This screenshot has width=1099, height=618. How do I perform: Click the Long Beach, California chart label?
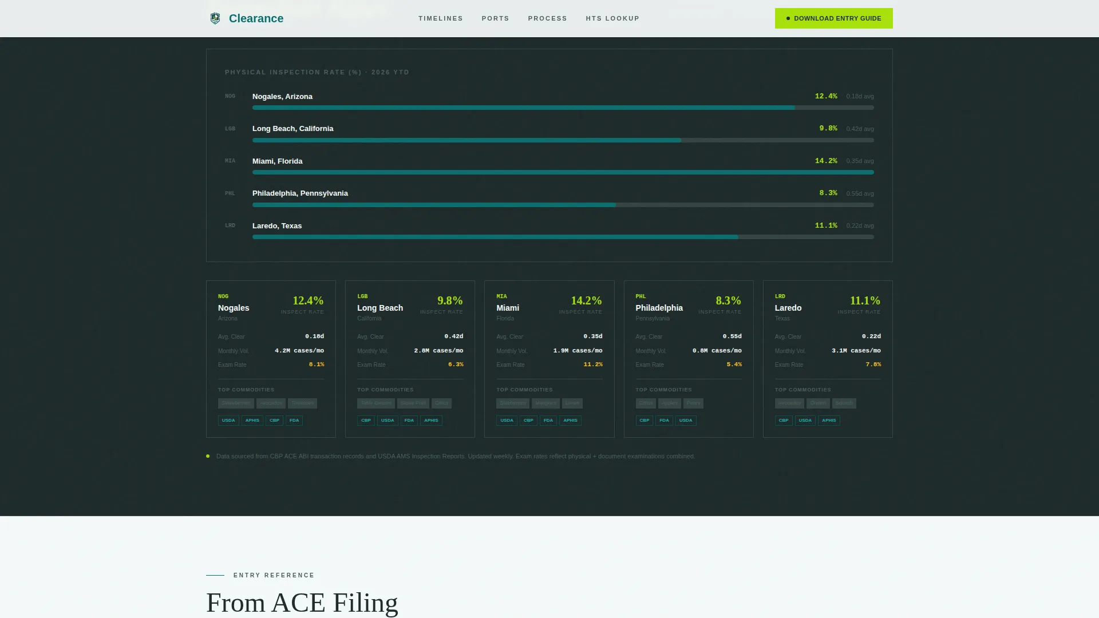pos(293,129)
